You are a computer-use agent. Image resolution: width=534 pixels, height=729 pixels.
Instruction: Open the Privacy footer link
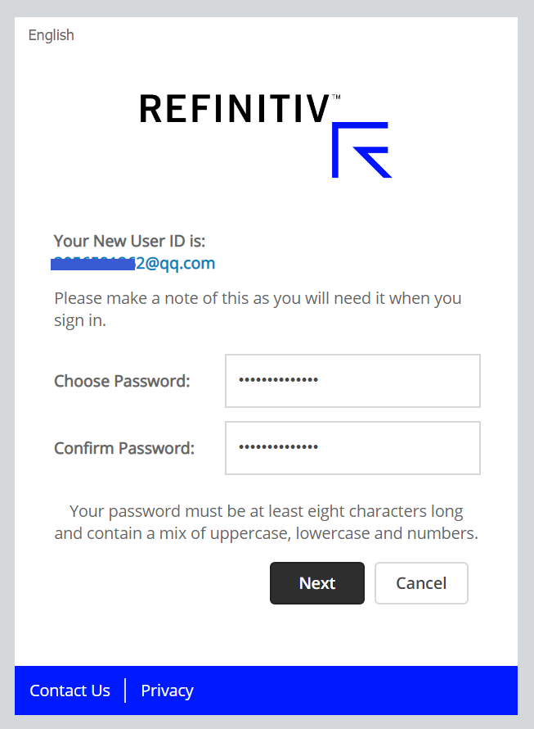167,691
